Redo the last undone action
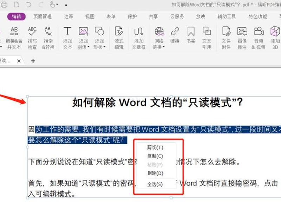This screenshot has height=210, width=281. click(x=41, y=5)
